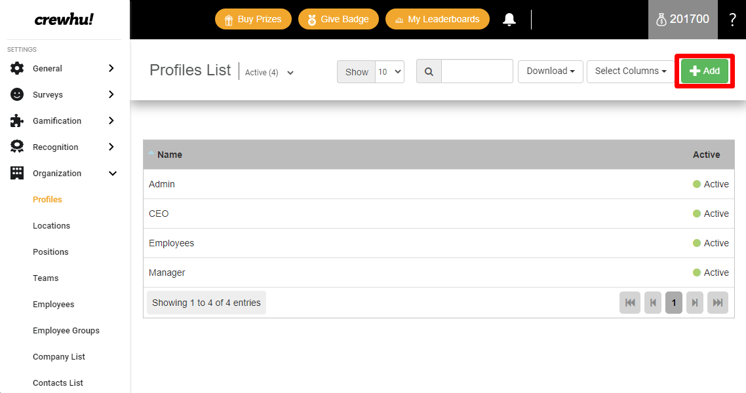The width and height of the screenshot is (746, 393).
Task: Click the Organization building icon
Action: (17, 174)
